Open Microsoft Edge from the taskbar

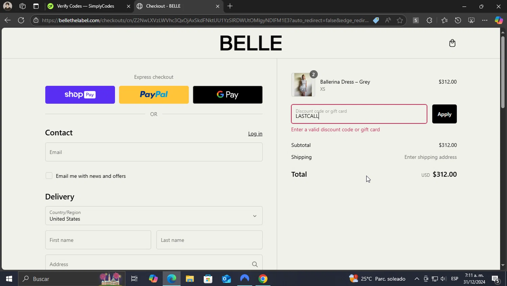pos(172,279)
